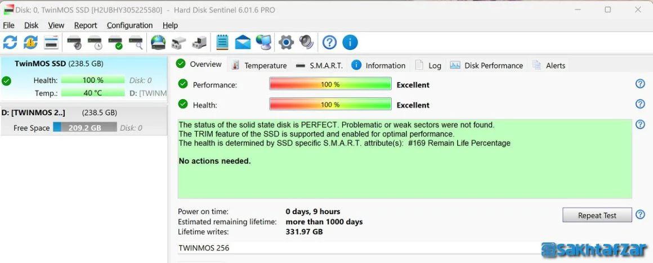Click the speaker sound toolbar icon
Screen dimensions: 653x263
306,42
